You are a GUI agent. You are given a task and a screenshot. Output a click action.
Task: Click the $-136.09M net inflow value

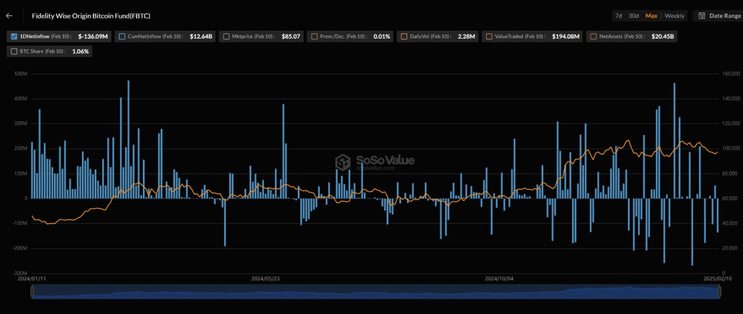tap(93, 36)
